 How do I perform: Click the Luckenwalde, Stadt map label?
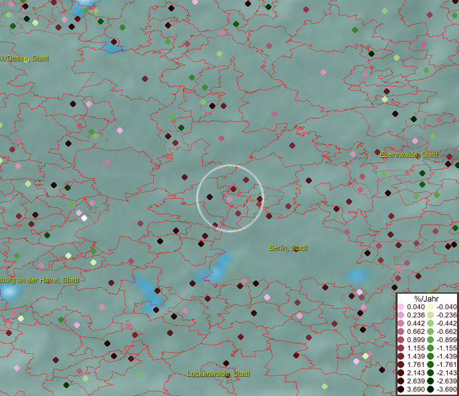(219, 374)
